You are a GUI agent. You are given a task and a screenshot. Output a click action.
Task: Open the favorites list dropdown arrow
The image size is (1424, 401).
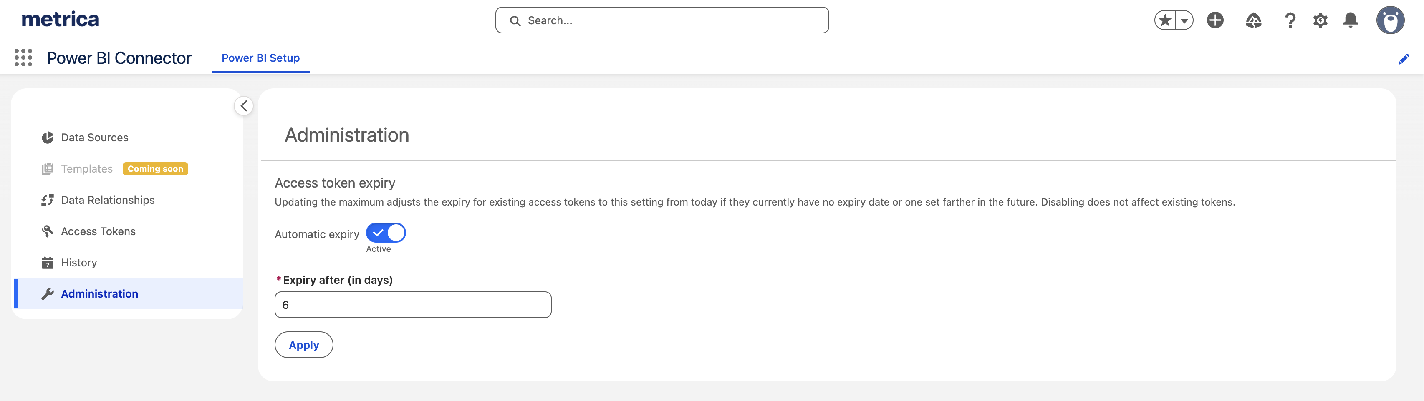1184,20
